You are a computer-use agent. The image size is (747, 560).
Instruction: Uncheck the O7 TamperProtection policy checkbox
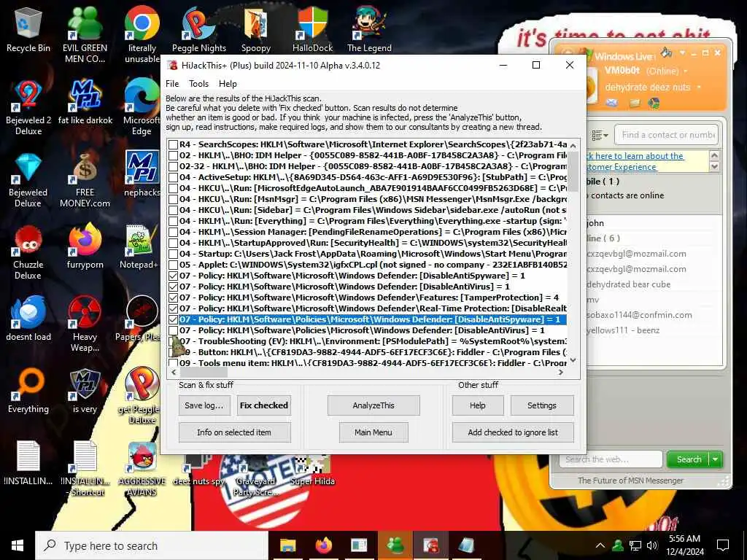pos(174,298)
